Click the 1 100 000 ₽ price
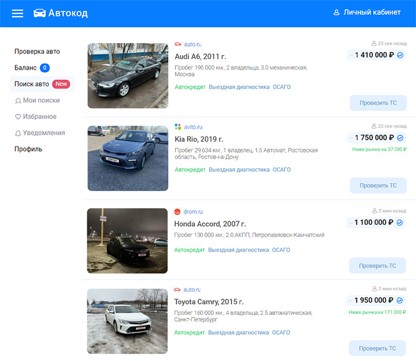416x361 pixels. pyautogui.click(x=374, y=222)
